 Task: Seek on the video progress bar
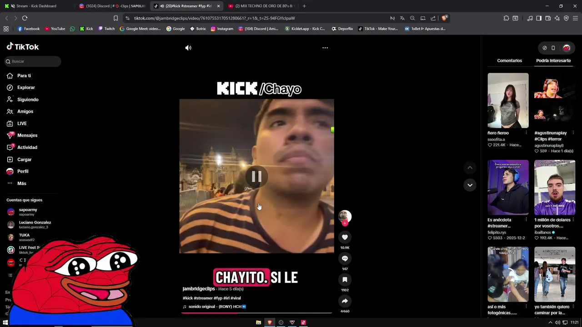pyautogui.click(x=256, y=312)
